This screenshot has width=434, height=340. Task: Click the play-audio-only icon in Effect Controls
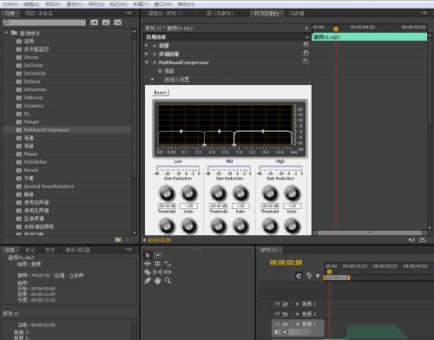click(411, 240)
